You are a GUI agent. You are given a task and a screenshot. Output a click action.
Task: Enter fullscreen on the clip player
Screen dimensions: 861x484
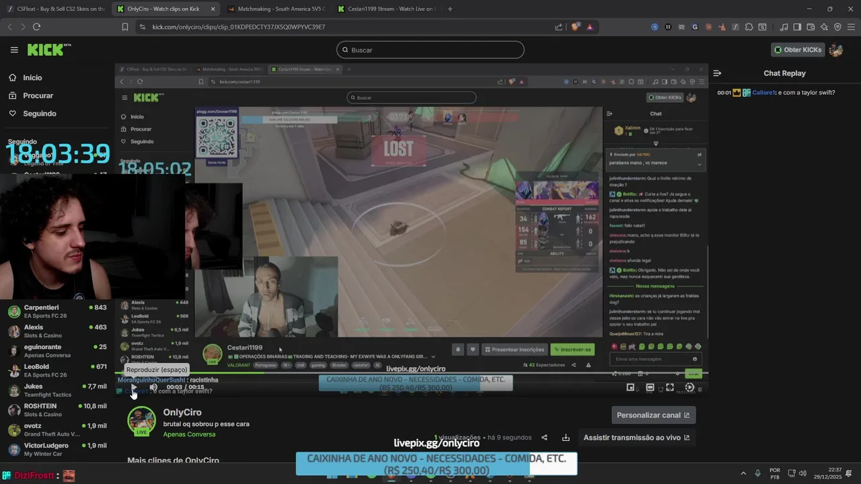point(670,387)
